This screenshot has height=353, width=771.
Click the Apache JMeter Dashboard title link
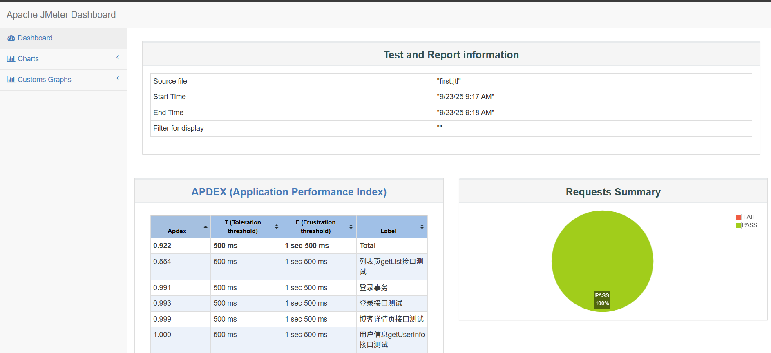61,15
